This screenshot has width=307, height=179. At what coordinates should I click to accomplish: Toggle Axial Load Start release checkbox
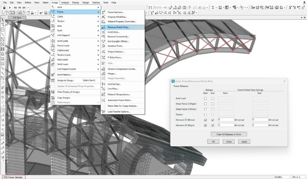pyautogui.click(x=205, y=98)
